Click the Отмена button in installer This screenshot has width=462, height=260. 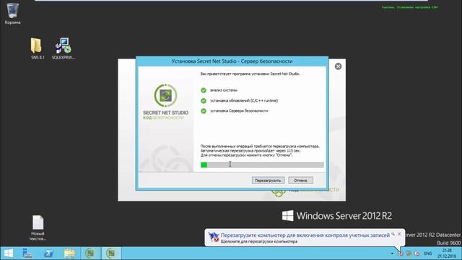click(x=300, y=180)
